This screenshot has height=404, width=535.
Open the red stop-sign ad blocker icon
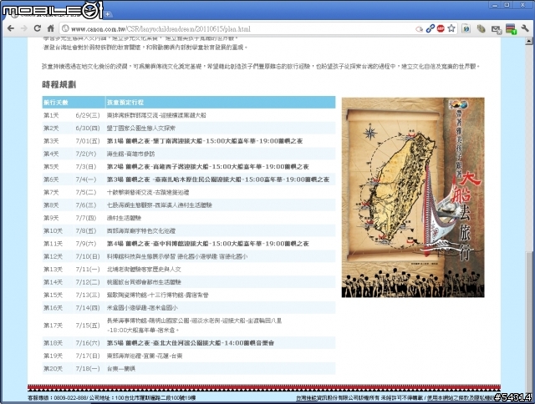[441, 28]
